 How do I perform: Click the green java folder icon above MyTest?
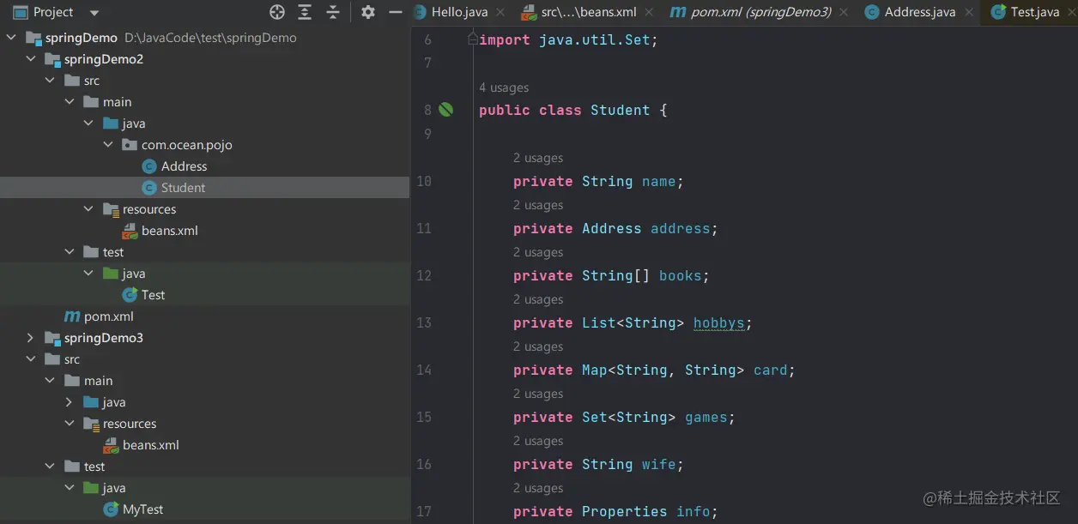click(91, 488)
